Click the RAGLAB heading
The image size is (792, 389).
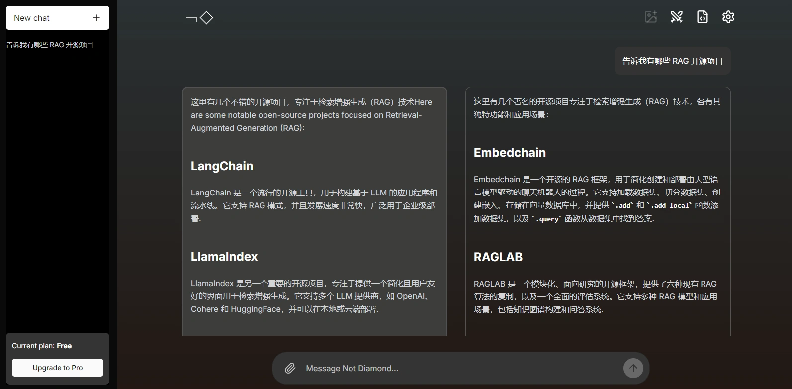point(498,257)
